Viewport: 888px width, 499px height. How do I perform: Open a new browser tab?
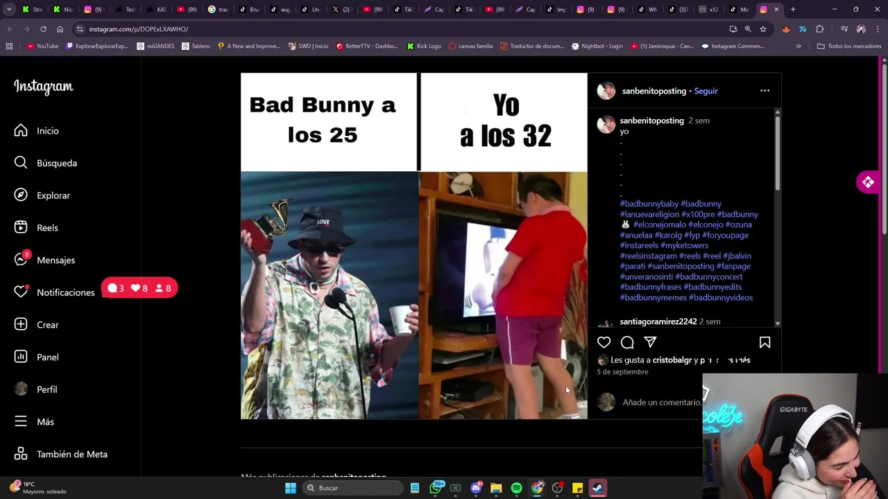(793, 9)
